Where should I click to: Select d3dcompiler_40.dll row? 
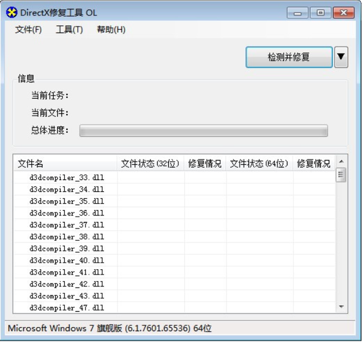point(67,260)
